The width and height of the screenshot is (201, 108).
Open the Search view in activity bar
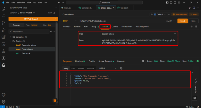pyautogui.click(x=4, y=16)
